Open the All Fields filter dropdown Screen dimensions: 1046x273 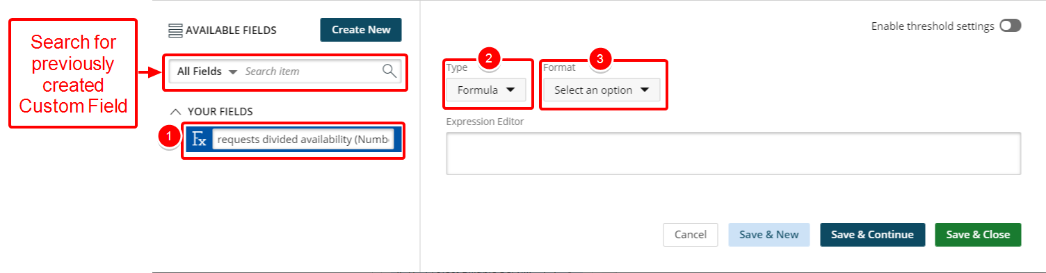coord(207,71)
